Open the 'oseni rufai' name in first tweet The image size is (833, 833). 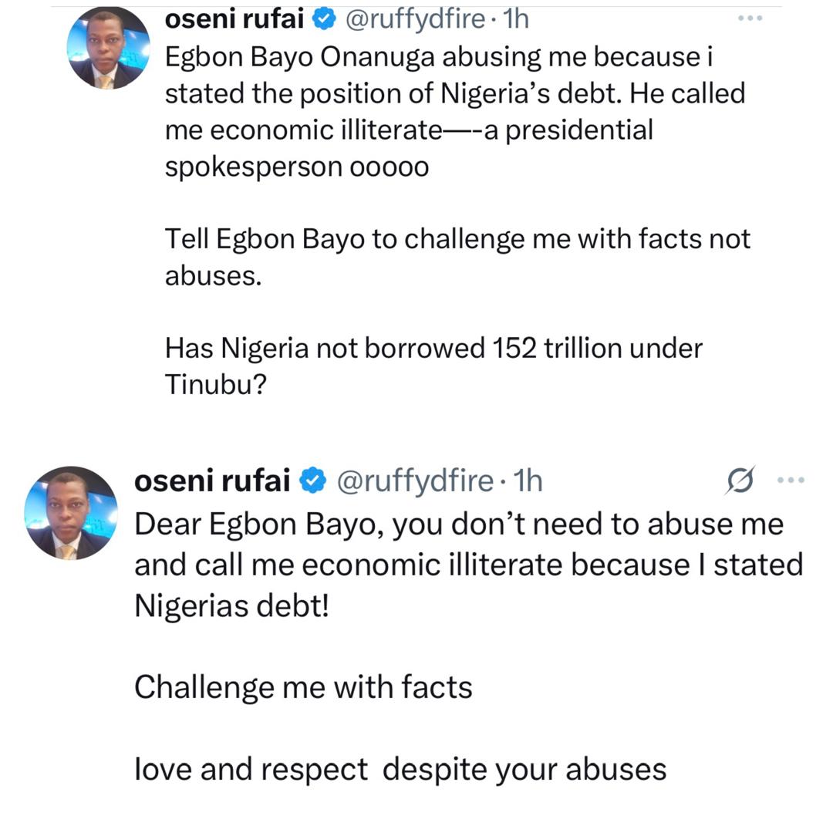(x=234, y=19)
